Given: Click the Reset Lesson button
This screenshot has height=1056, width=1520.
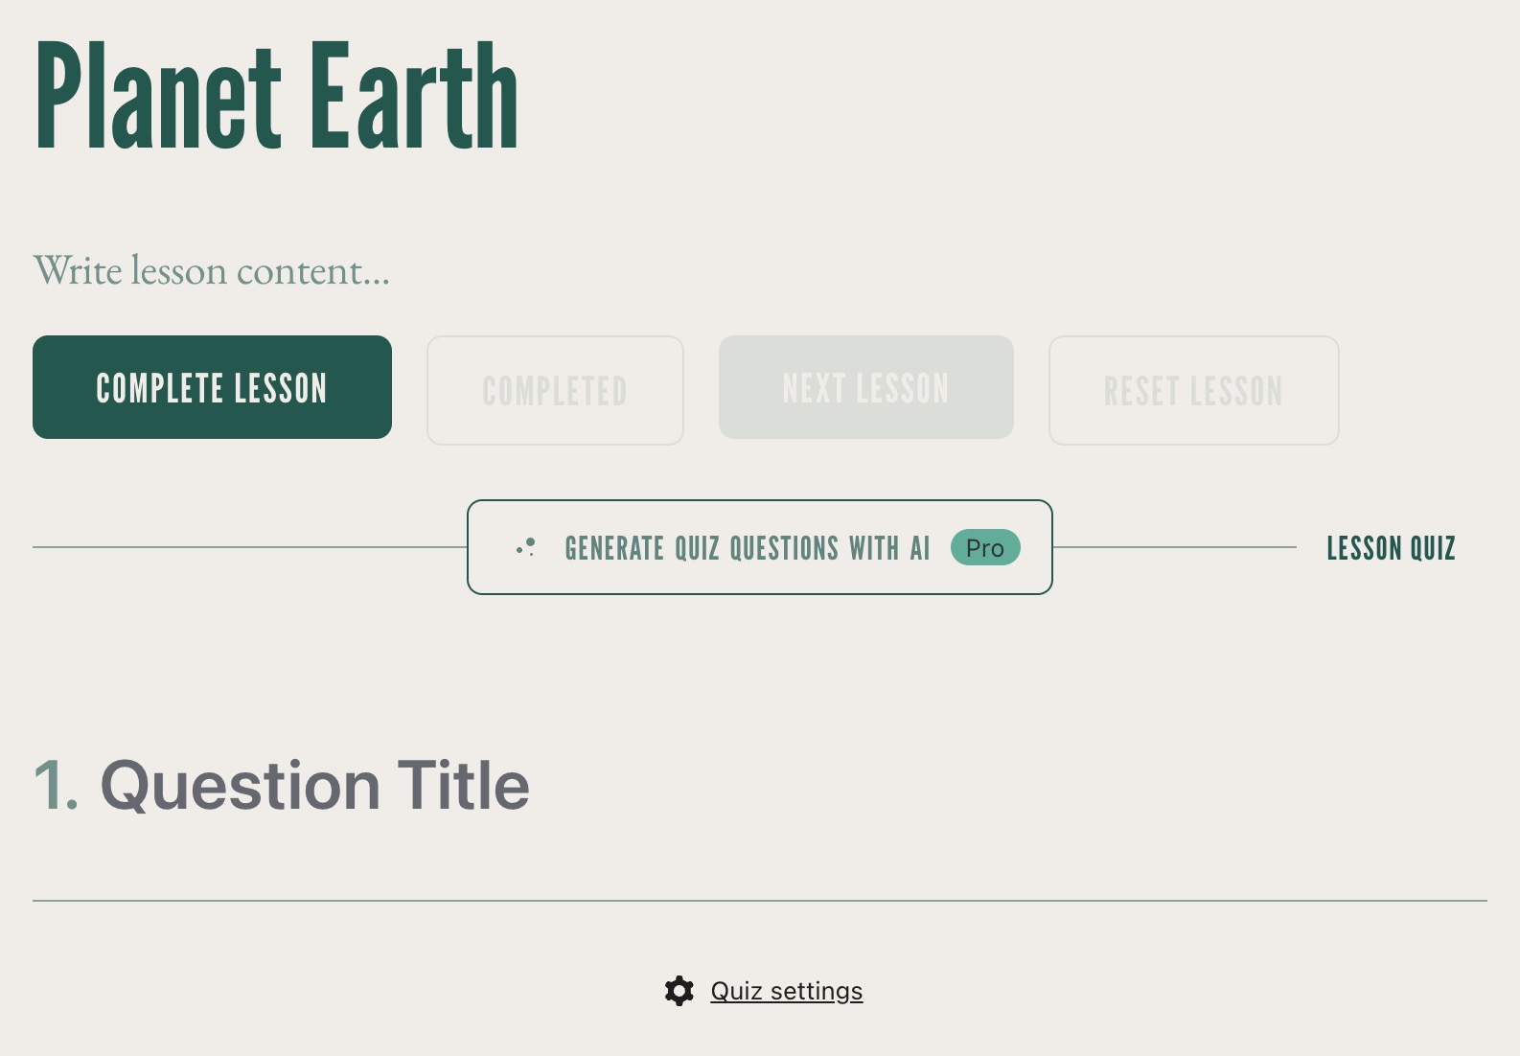Looking at the screenshot, I should [1193, 390].
